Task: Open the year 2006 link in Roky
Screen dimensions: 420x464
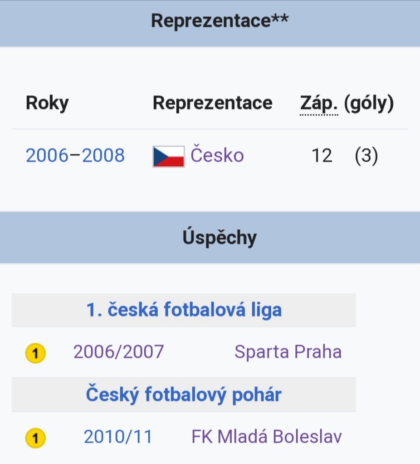Action: tap(47, 155)
